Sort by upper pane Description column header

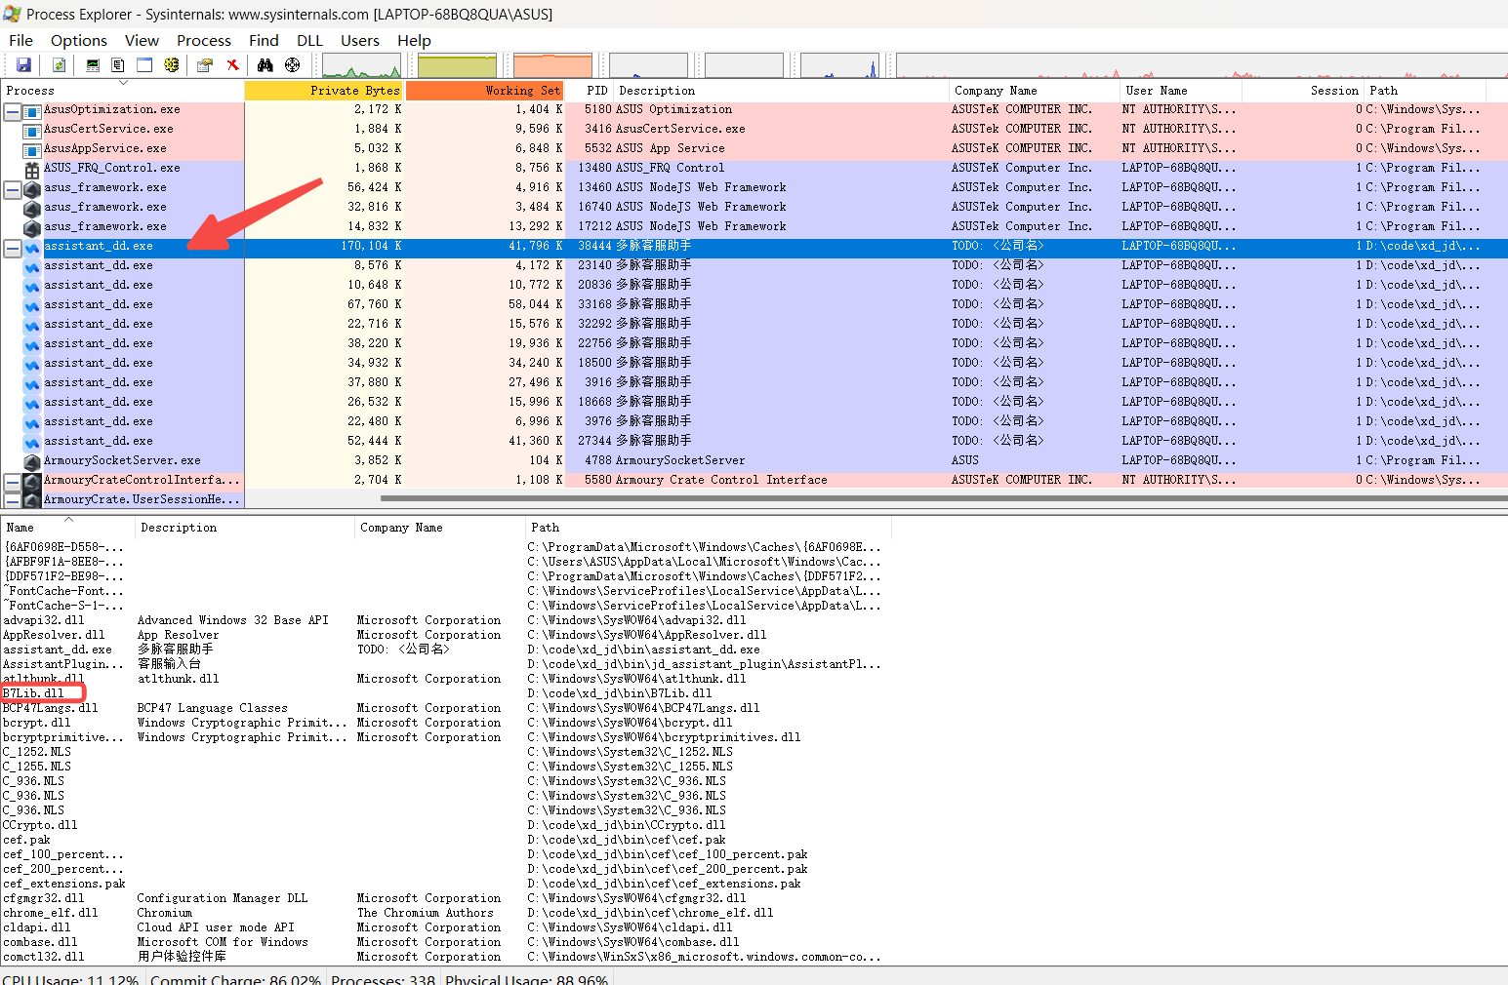(781, 91)
